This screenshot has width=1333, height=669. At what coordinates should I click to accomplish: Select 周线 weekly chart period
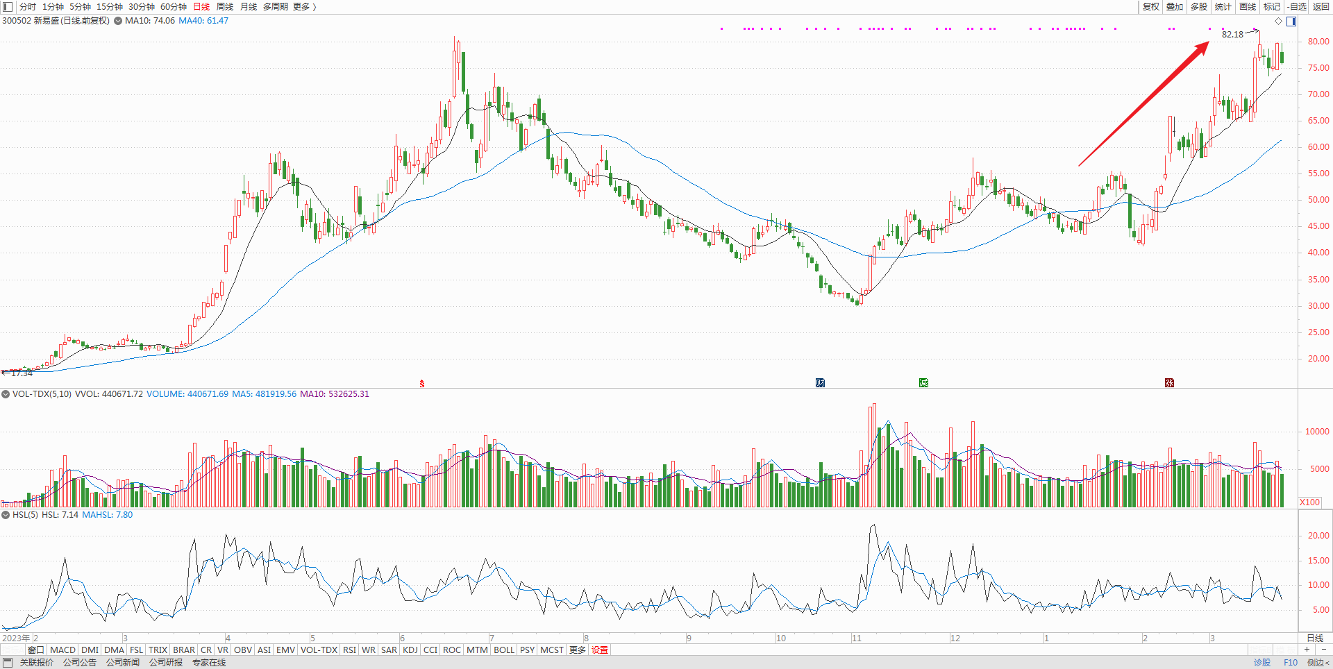click(225, 6)
